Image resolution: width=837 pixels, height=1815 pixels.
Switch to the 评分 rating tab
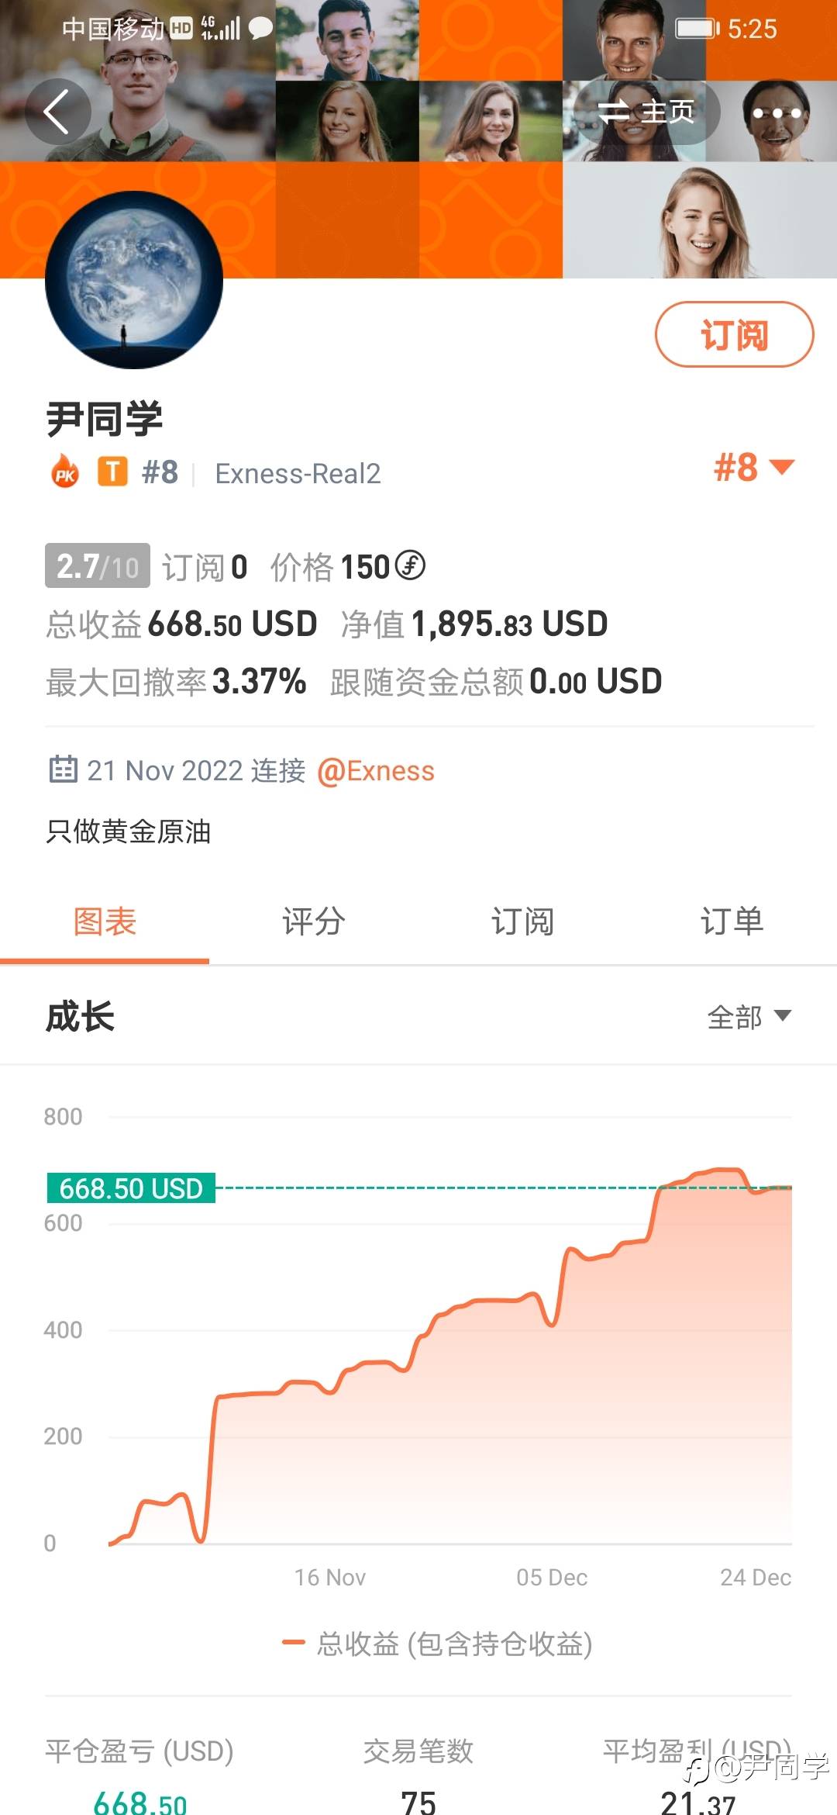tap(313, 921)
